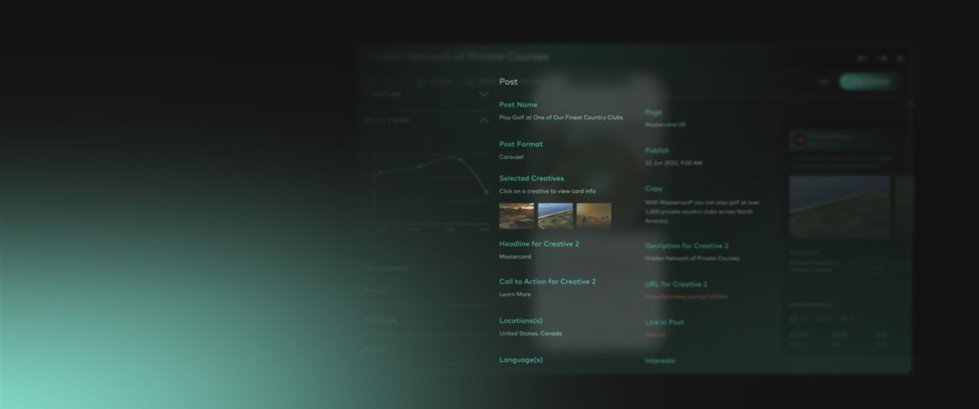Follow the orange Link in Post value
The width and height of the screenshot is (979, 409).
[x=655, y=335]
